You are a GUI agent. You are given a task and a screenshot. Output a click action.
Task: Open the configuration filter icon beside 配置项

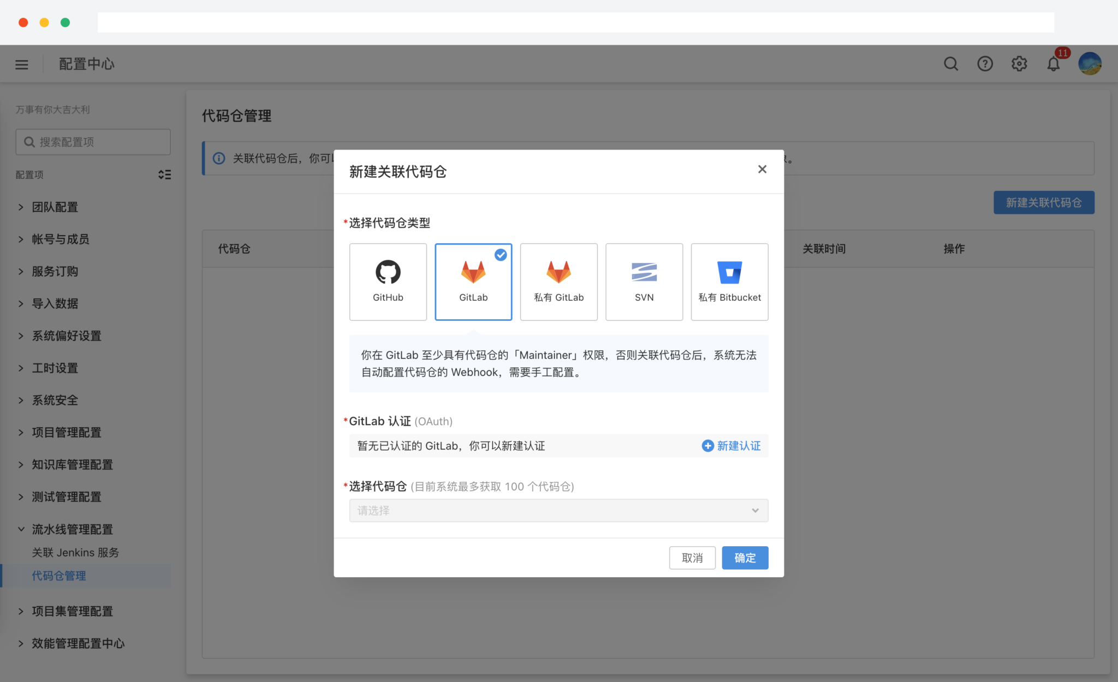(x=164, y=175)
